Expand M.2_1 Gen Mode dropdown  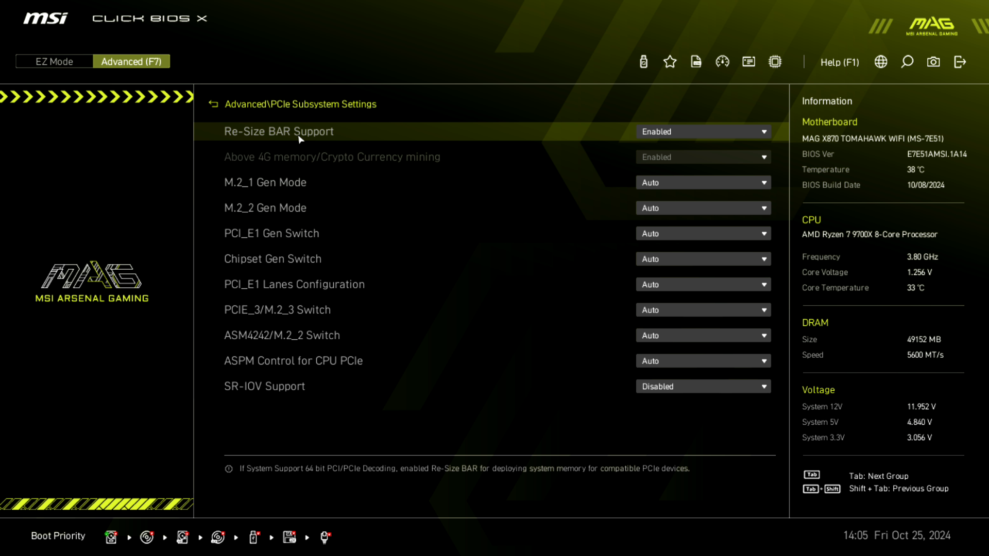coord(703,183)
